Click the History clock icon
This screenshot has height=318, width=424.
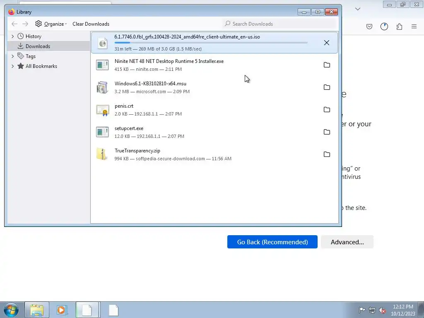20,36
